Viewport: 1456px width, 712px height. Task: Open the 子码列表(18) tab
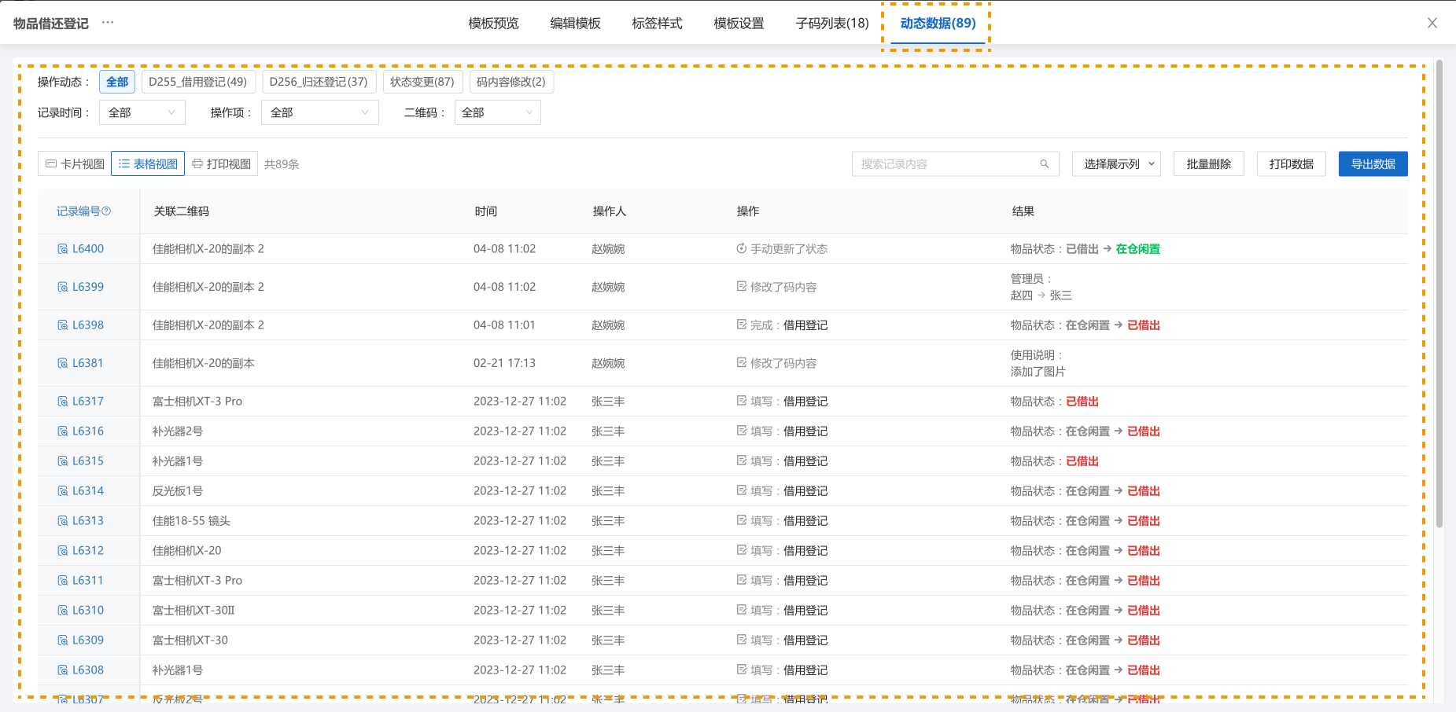(832, 23)
